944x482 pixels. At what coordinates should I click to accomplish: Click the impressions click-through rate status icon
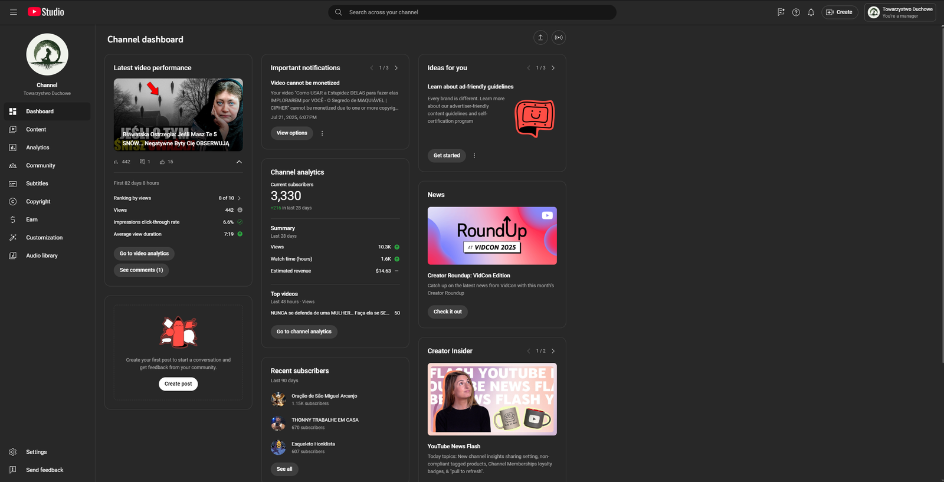240,222
